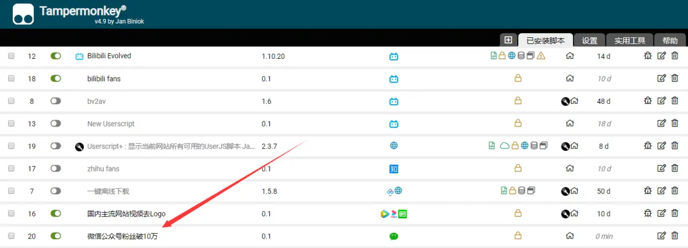Click the WeChat site icon for 微信公众号粉丝破10万
This screenshot has width=688, height=248.
(394, 236)
